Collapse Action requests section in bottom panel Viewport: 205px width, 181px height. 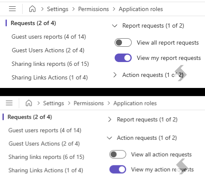tap(110, 138)
